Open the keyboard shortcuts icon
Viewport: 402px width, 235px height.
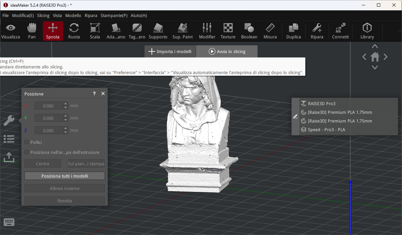[x=9, y=222]
